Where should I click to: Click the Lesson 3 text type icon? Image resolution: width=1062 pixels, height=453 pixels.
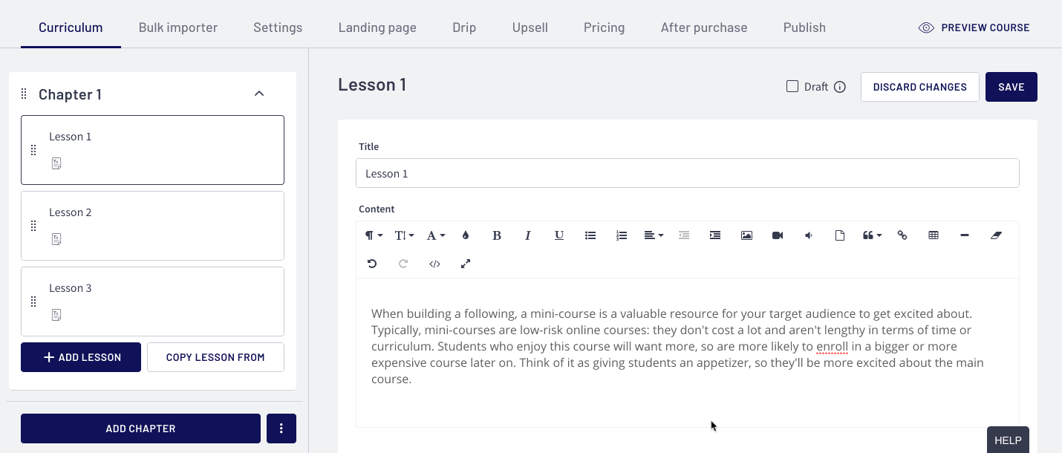click(56, 315)
